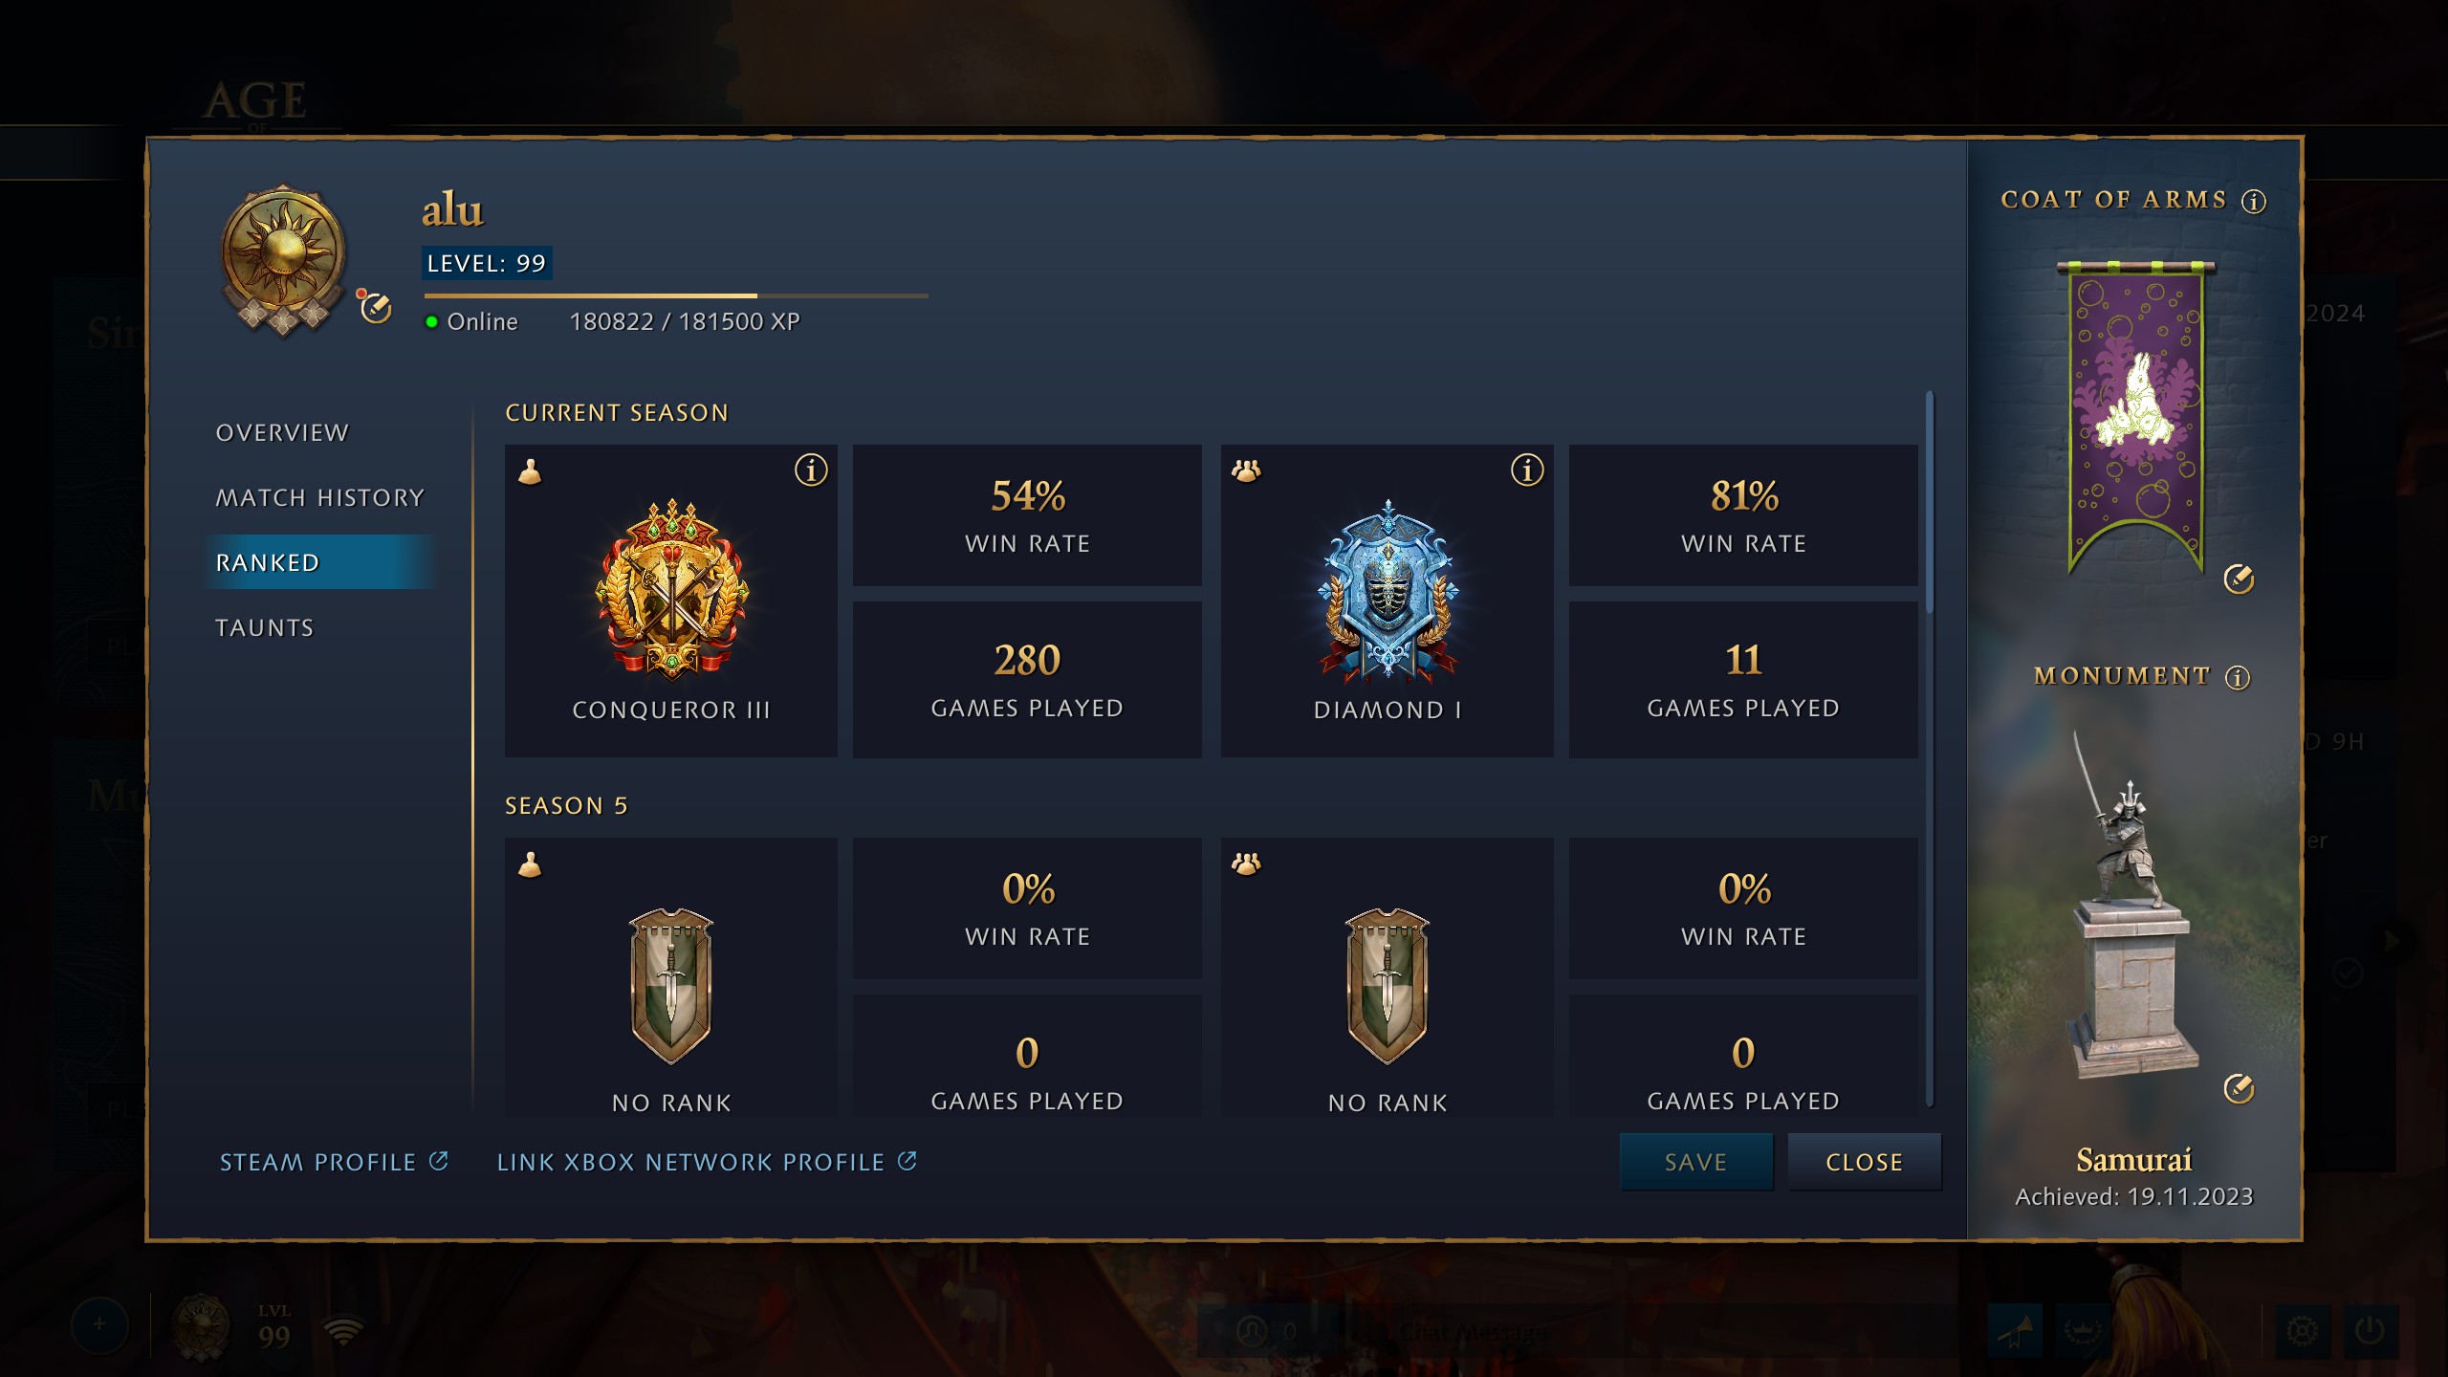Open Coat of Arms info icon
The height and width of the screenshot is (1377, 2448).
click(2254, 201)
